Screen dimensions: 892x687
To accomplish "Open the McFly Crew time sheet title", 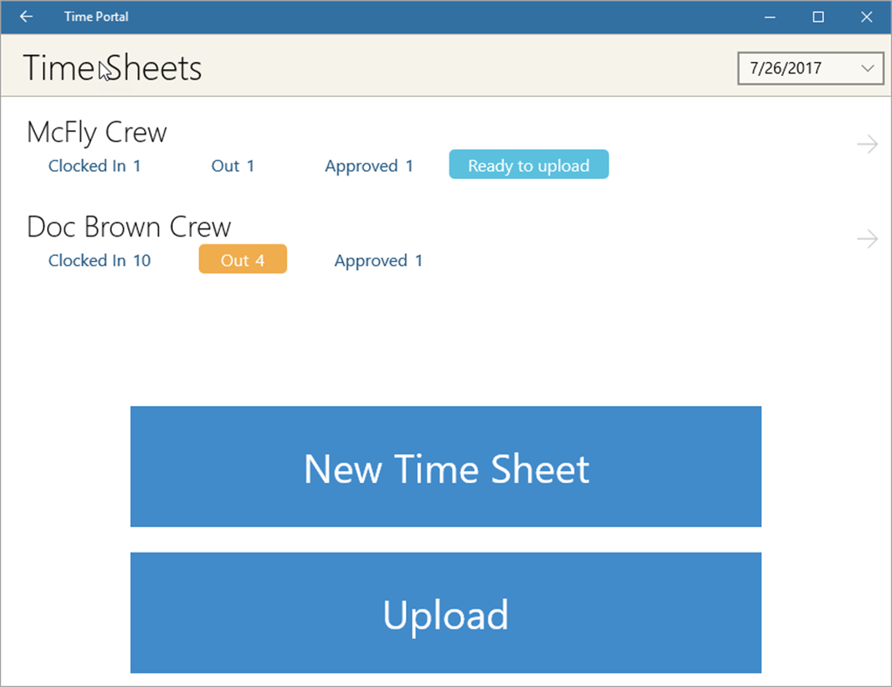I will (97, 133).
